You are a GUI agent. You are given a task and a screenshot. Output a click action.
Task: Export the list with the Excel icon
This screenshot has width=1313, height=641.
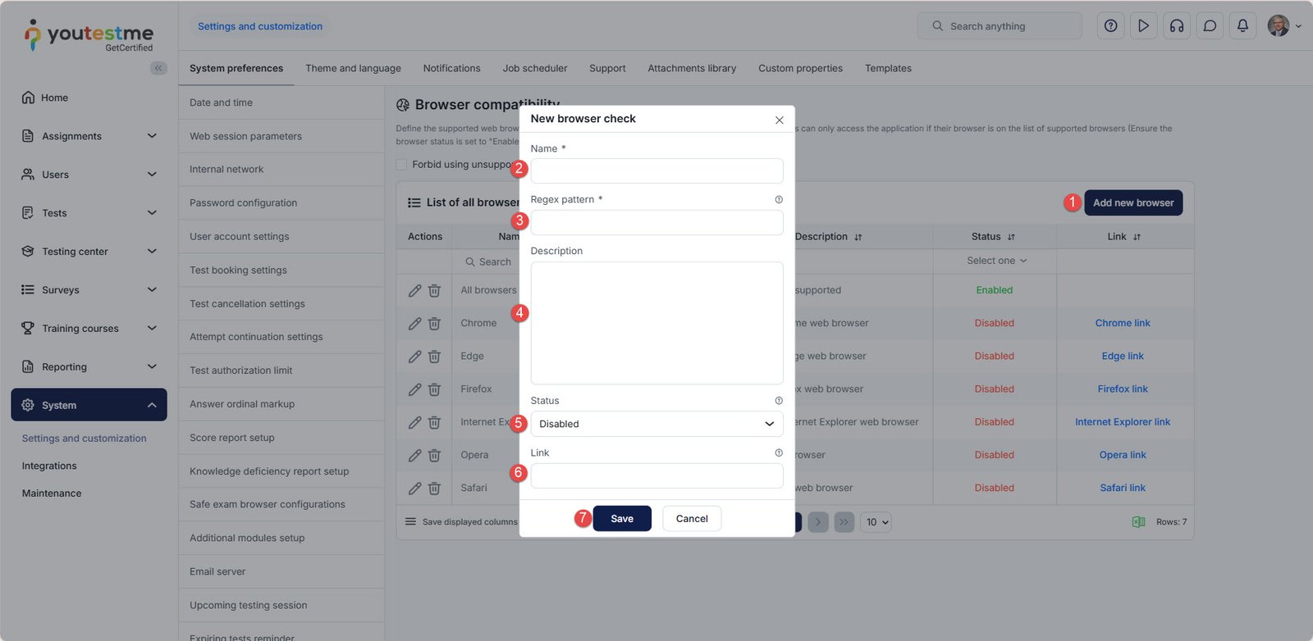1138,522
